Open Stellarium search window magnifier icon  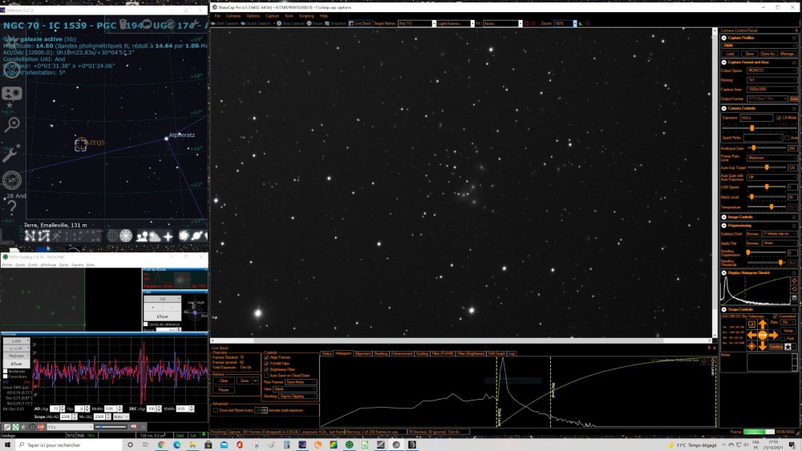tap(11, 124)
